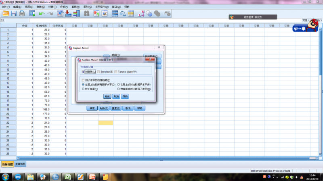Switch to the 数据视图 tab

click(8, 164)
